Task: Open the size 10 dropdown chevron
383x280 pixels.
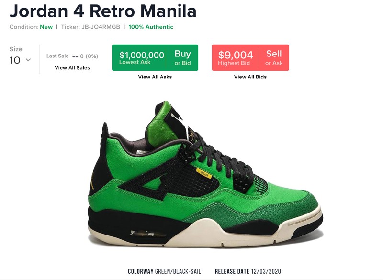Action: coord(28,60)
